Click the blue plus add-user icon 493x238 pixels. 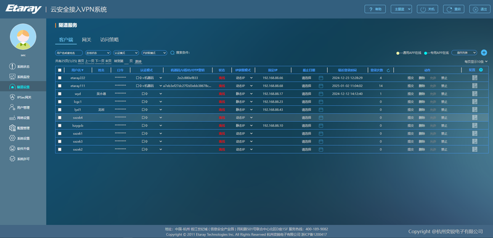(x=484, y=53)
